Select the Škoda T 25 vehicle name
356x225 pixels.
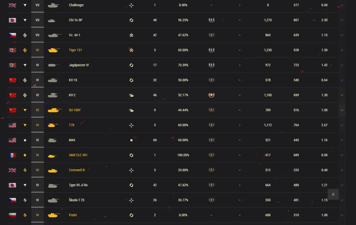(77, 200)
